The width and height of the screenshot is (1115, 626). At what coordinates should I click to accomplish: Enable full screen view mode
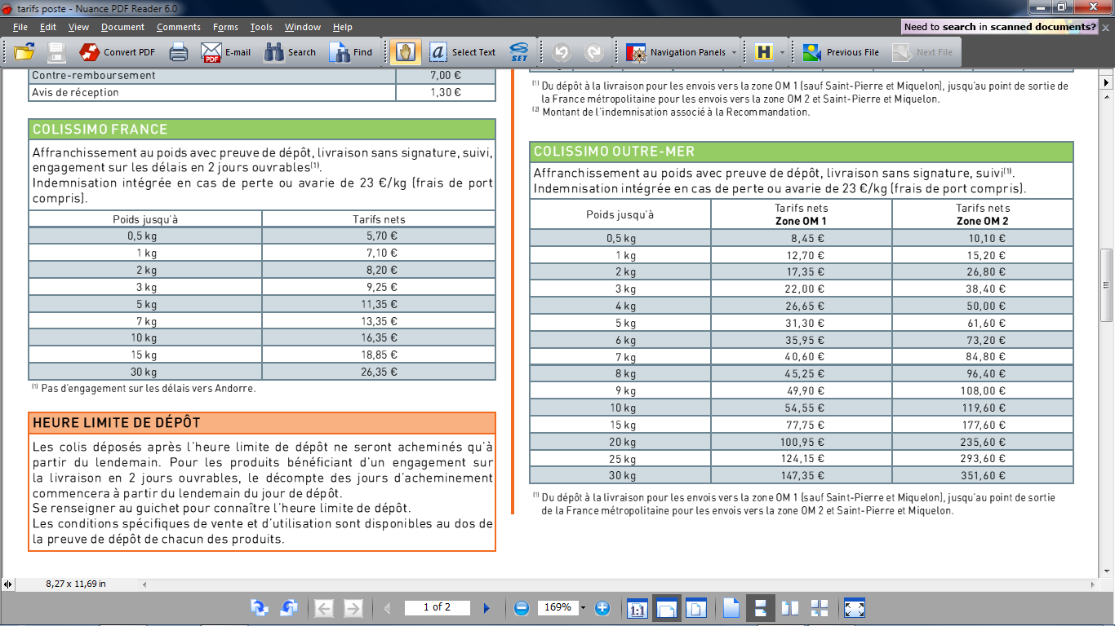[x=854, y=607]
